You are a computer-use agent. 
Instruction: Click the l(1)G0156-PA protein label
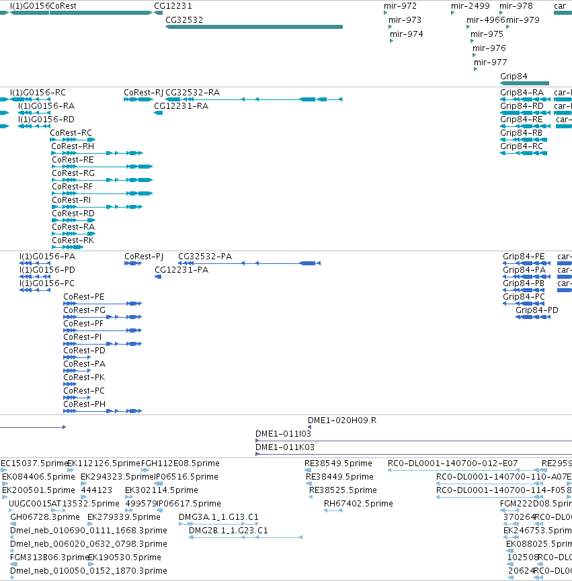coord(47,257)
